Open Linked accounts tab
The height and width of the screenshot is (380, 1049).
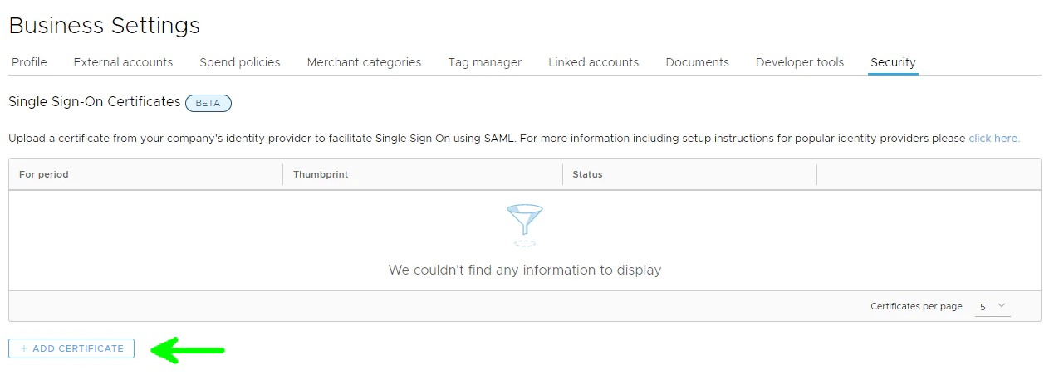pos(593,62)
